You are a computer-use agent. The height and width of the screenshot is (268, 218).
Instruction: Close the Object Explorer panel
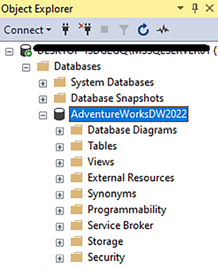tap(210, 8)
